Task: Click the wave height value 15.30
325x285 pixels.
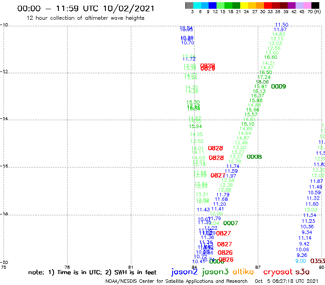Action: pyautogui.click(x=193, y=102)
